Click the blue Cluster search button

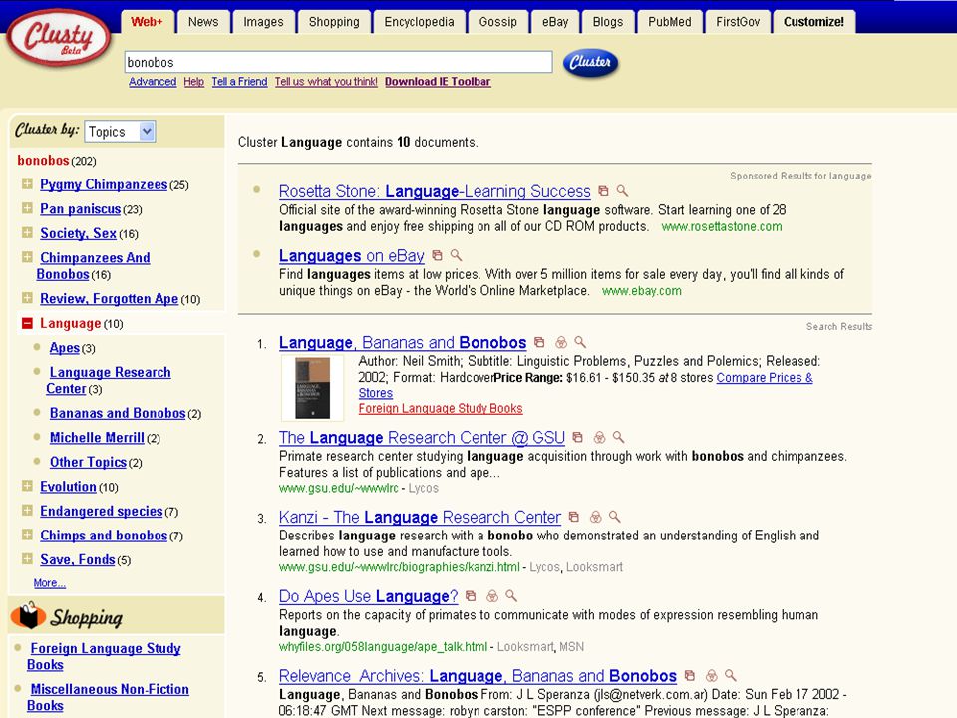click(590, 62)
